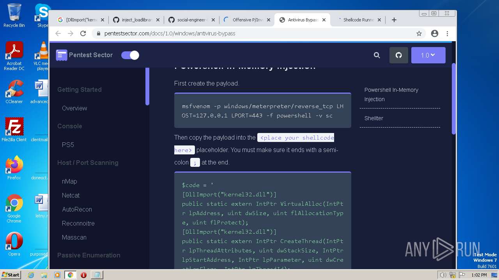The height and width of the screenshot is (280, 499).
Task: Click the semicolon inline code badge
Action: point(195,162)
